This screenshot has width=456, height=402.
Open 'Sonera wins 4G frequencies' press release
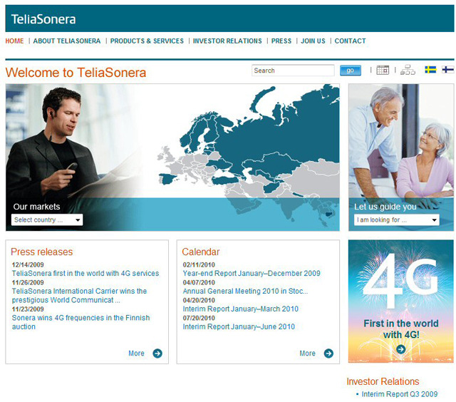[81, 322]
